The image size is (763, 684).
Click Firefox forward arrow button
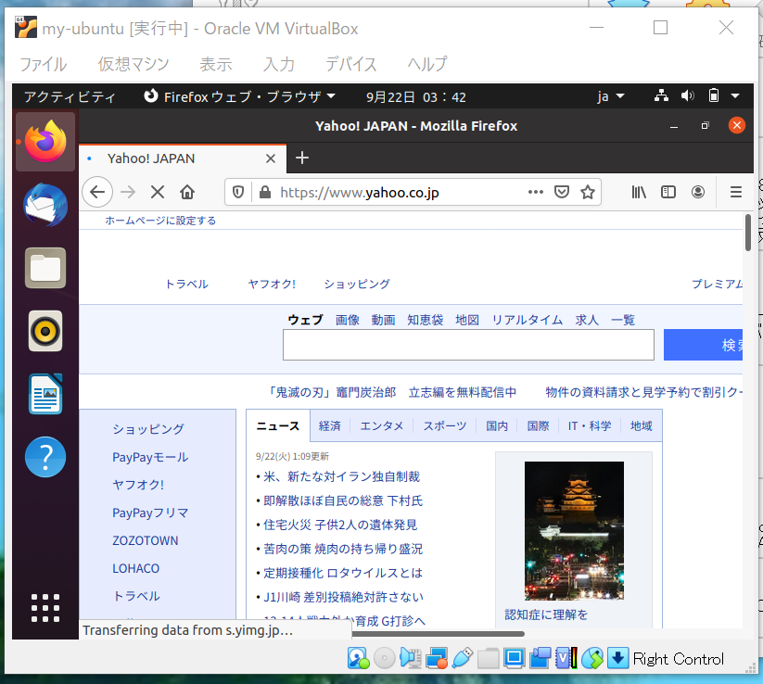[x=128, y=192]
